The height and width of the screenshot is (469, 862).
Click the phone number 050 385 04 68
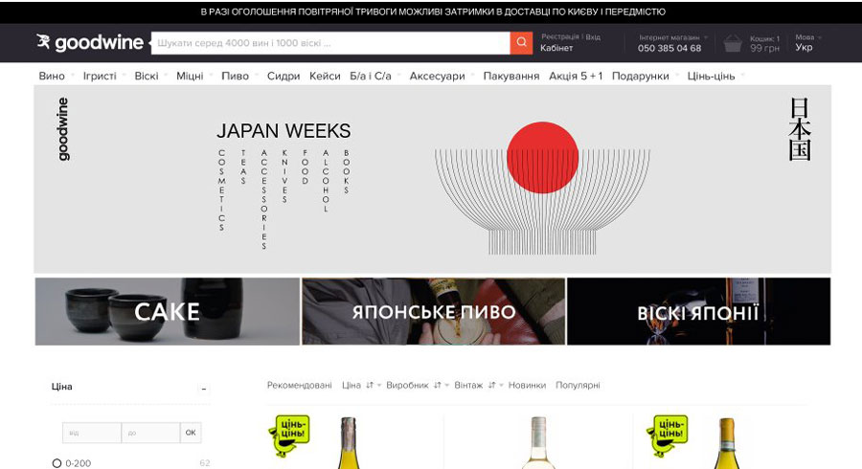tap(669, 48)
